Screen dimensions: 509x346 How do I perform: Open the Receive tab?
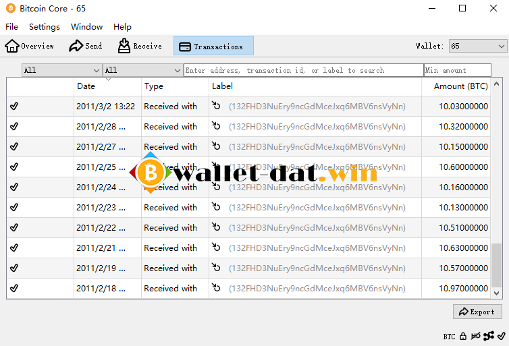[140, 46]
